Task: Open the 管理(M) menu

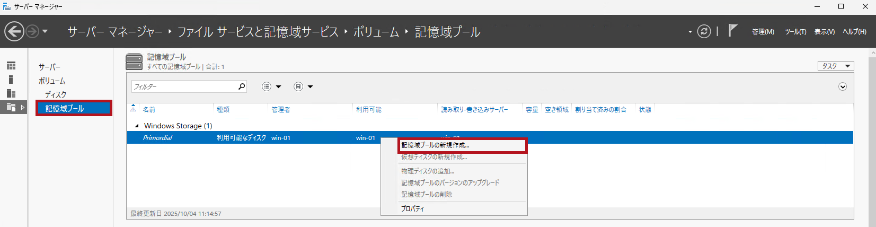Action: [x=763, y=32]
